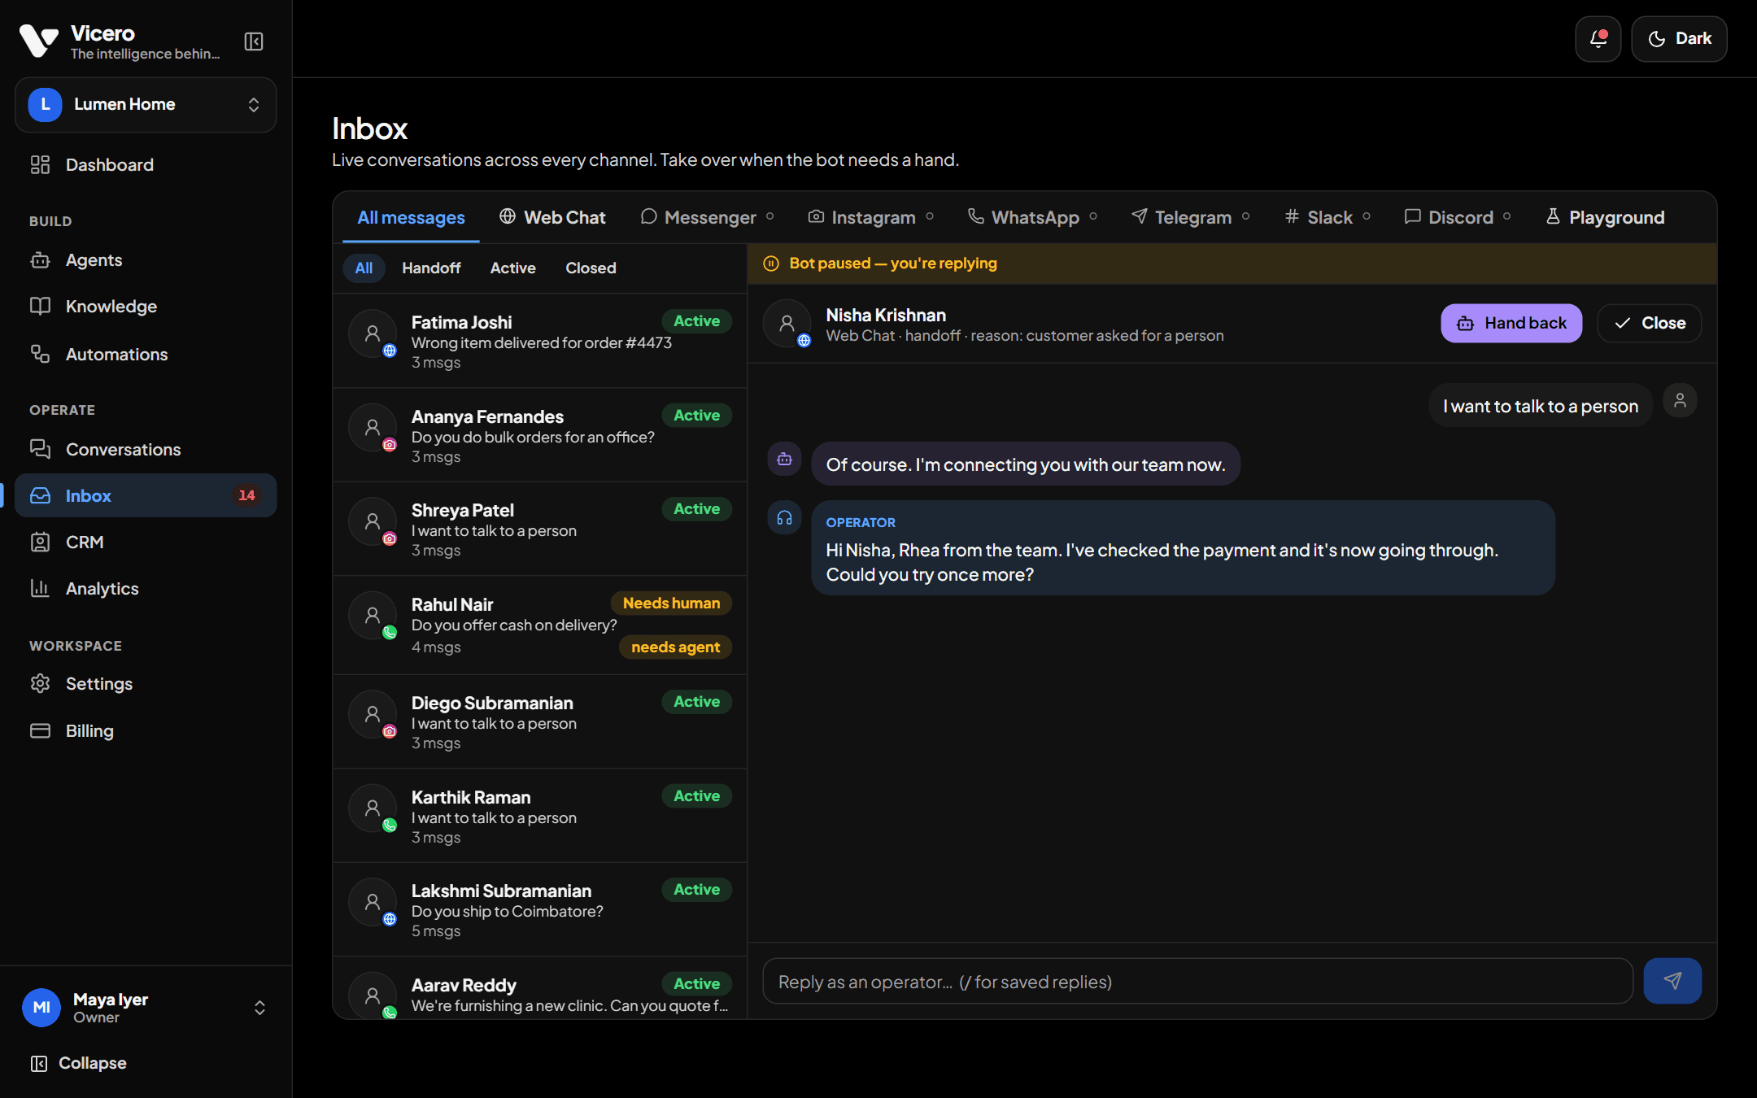Go to Agents in sidebar
Viewport: 1757px width, 1098px height.
tap(146, 260)
